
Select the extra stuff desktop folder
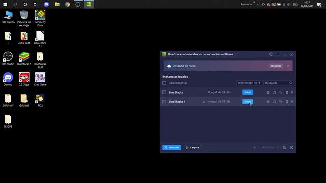(24, 38)
